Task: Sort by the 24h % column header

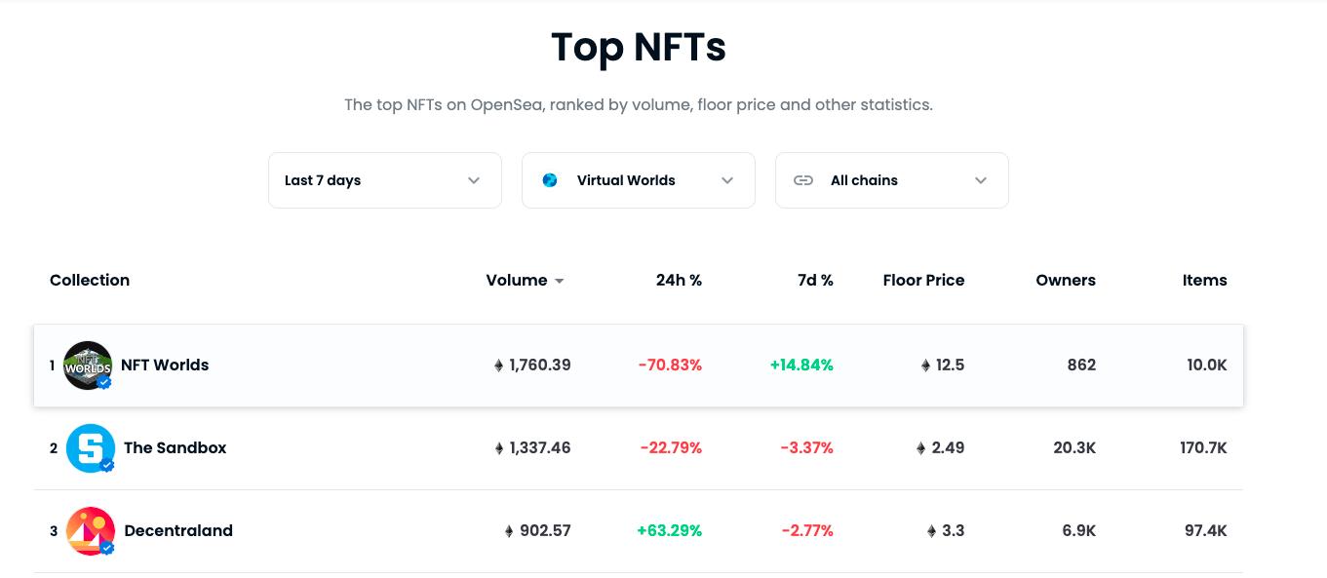Action: point(679,281)
